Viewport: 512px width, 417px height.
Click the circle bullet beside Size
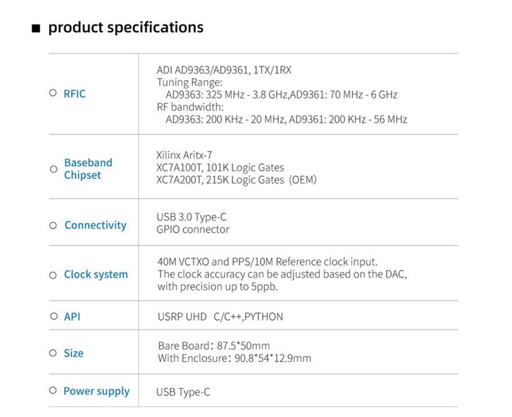point(53,353)
